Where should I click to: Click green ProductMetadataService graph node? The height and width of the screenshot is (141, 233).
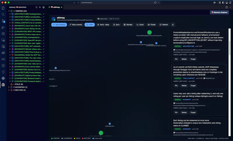tap(149, 32)
